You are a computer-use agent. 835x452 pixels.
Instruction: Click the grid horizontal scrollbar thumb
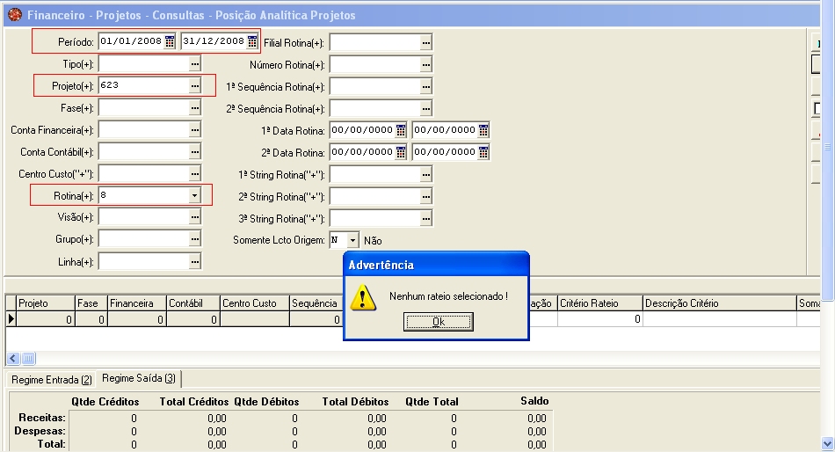pos(28,359)
